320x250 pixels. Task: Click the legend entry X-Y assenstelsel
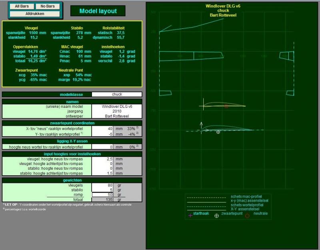(x=245, y=209)
